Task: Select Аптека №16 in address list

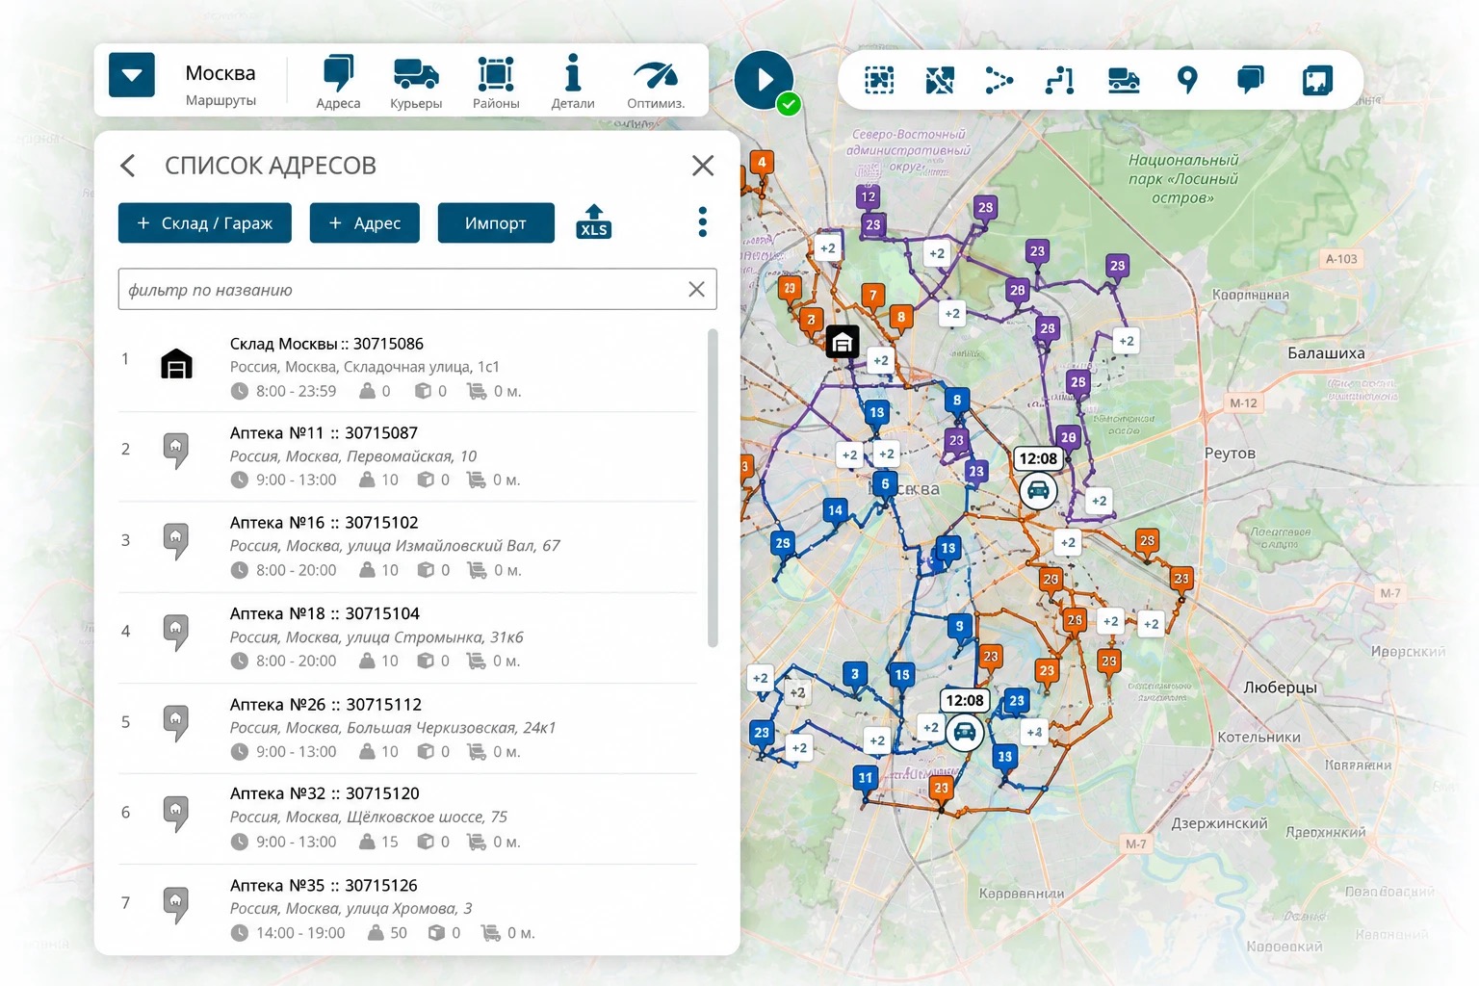Action: coord(407,546)
